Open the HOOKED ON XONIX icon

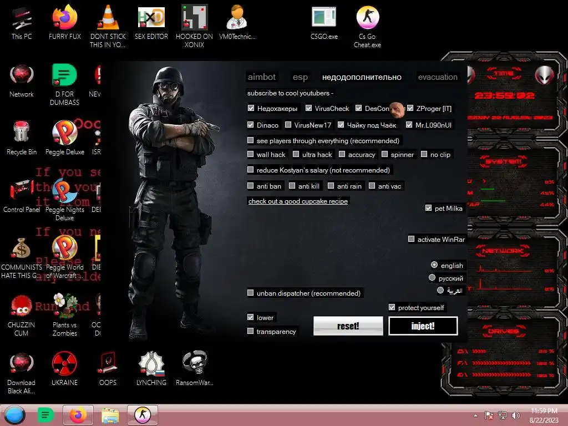tap(194, 26)
